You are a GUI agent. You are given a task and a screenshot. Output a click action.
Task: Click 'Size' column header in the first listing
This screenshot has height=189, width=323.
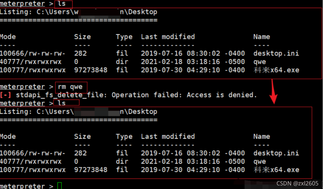point(82,37)
